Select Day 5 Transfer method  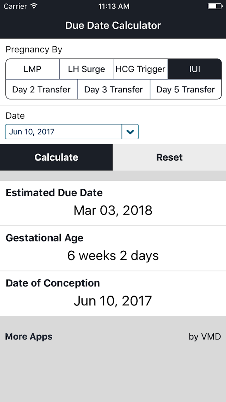tap(186, 90)
